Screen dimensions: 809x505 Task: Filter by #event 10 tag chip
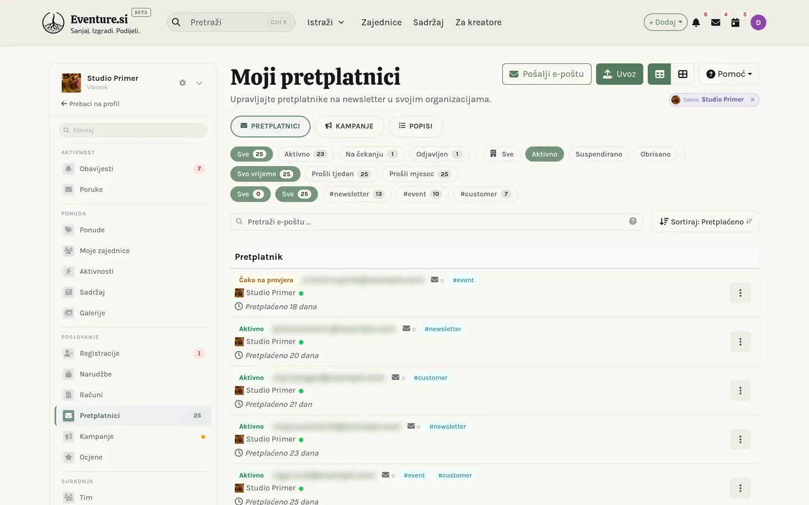coord(422,194)
